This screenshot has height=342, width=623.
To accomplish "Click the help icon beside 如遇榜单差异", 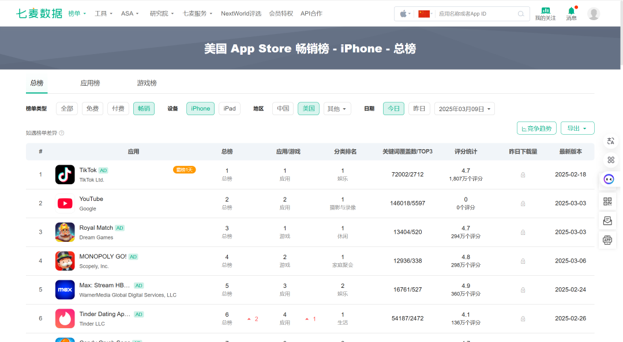I will (x=62, y=133).
